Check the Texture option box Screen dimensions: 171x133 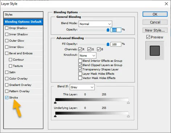(x=11, y=66)
